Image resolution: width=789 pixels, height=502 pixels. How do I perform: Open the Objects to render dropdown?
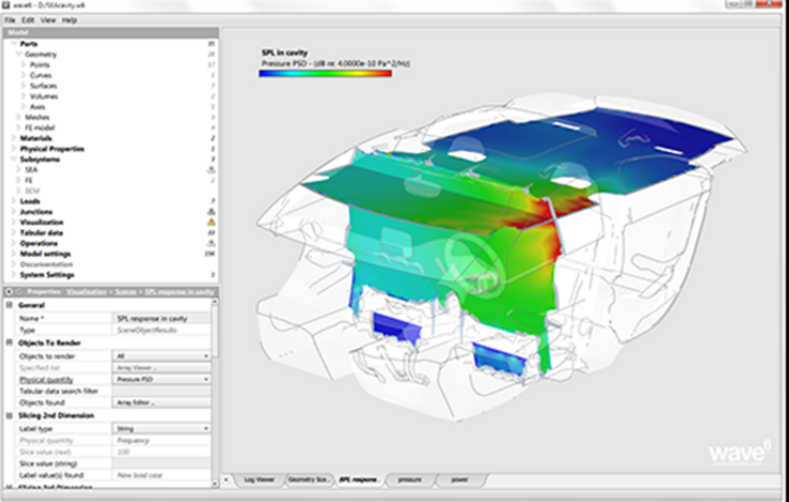[162, 354]
